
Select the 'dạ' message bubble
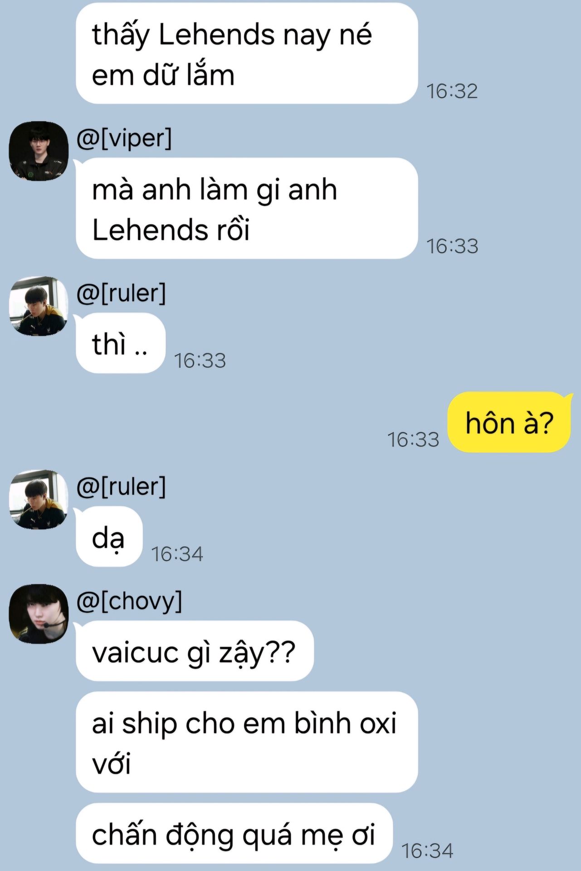pos(109,537)
